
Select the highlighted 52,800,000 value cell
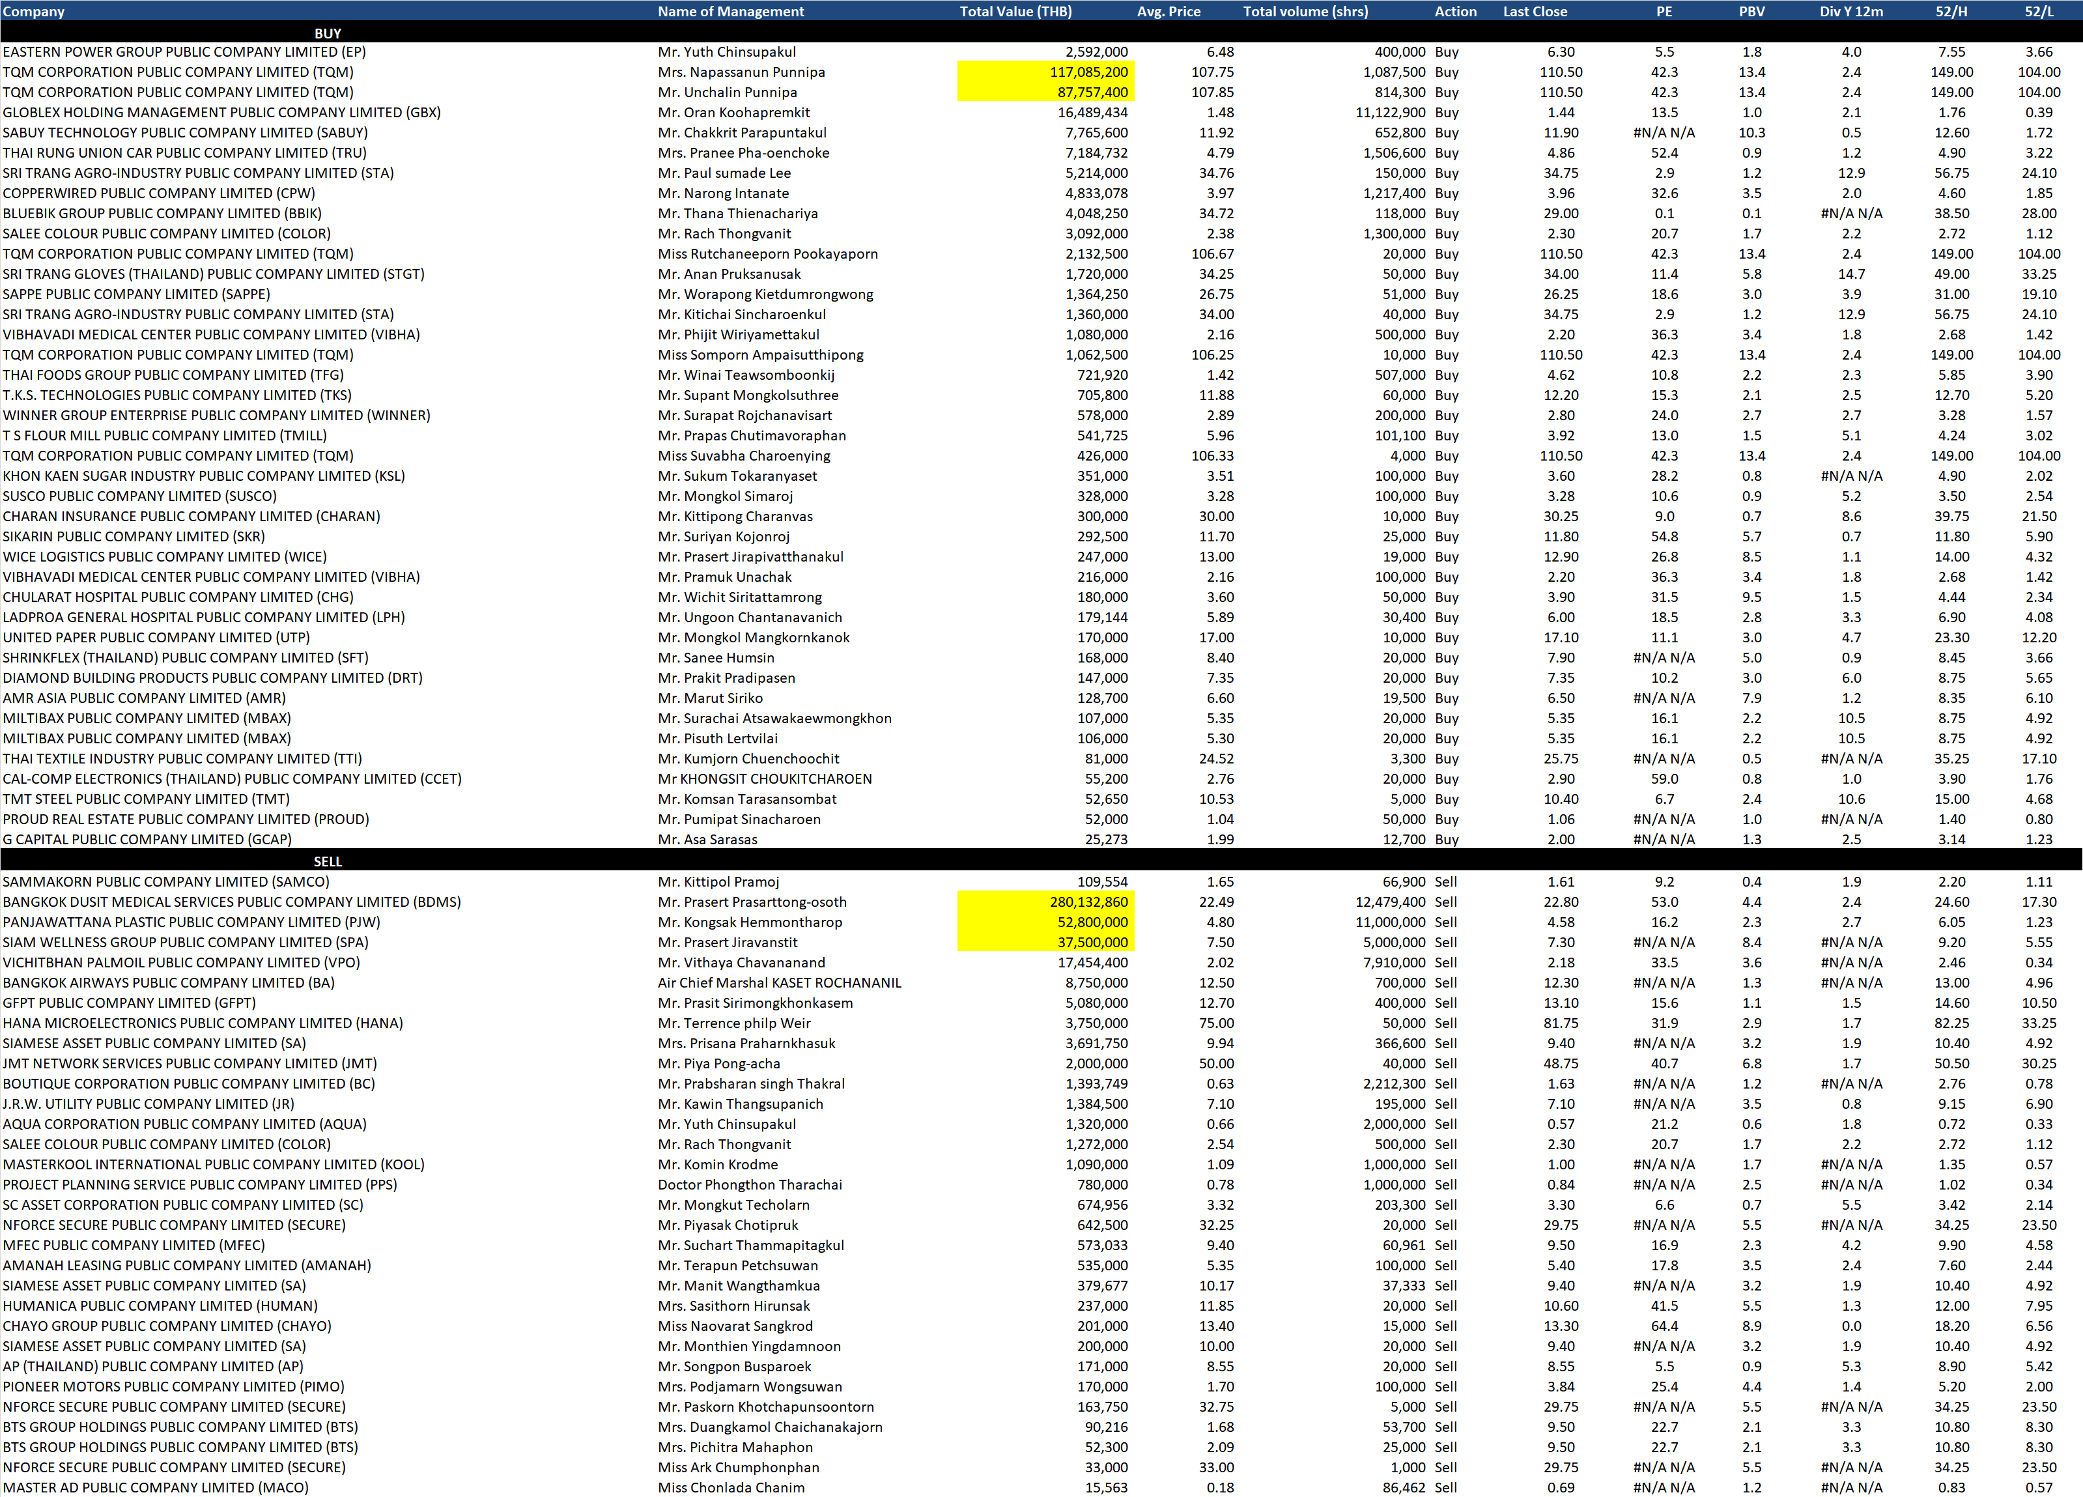[1046, 922]
